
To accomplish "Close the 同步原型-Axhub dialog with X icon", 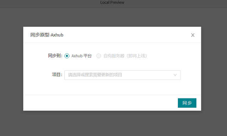I will click(193, 35).
